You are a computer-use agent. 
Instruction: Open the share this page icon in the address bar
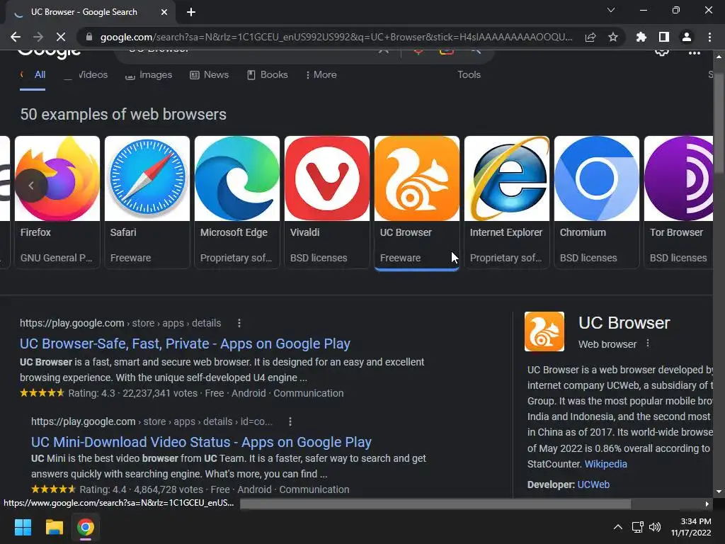[x=590, y=37]
